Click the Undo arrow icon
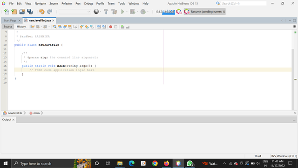The width and height of the screenshot is (298, 168). [x=41, y=12]
